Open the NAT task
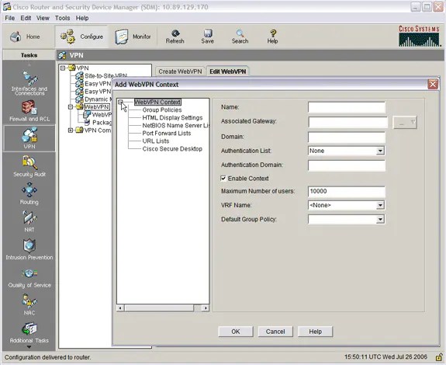 pyautogui.click(x=29, y=221)
